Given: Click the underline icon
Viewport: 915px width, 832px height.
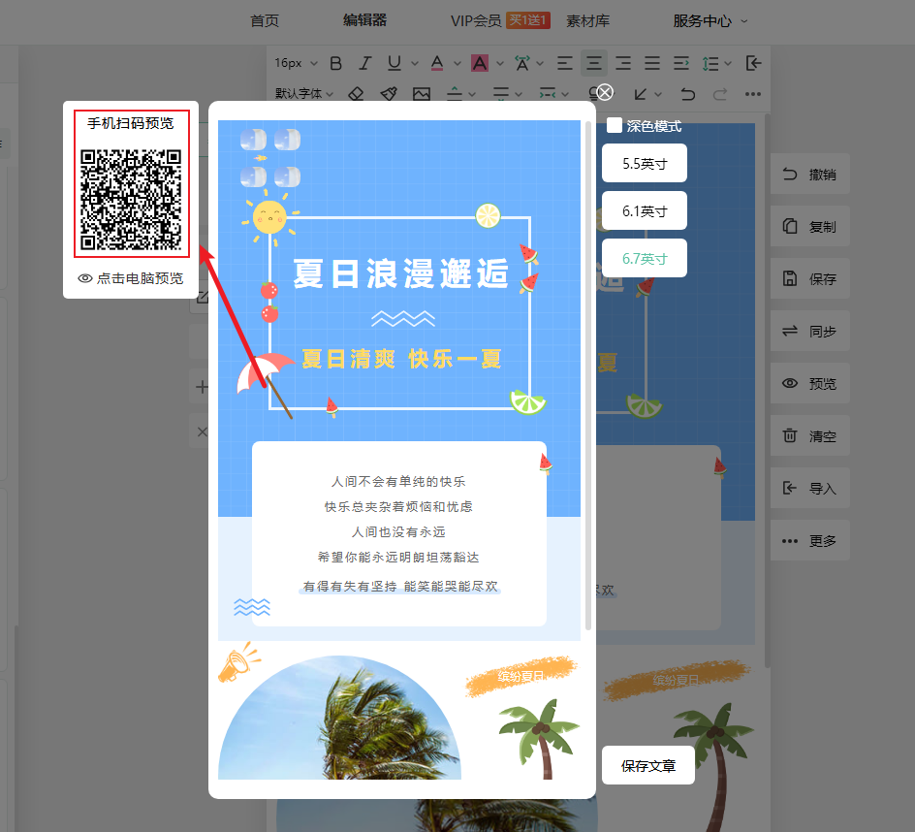Looking at the screenshot, I should pos(394,63).
